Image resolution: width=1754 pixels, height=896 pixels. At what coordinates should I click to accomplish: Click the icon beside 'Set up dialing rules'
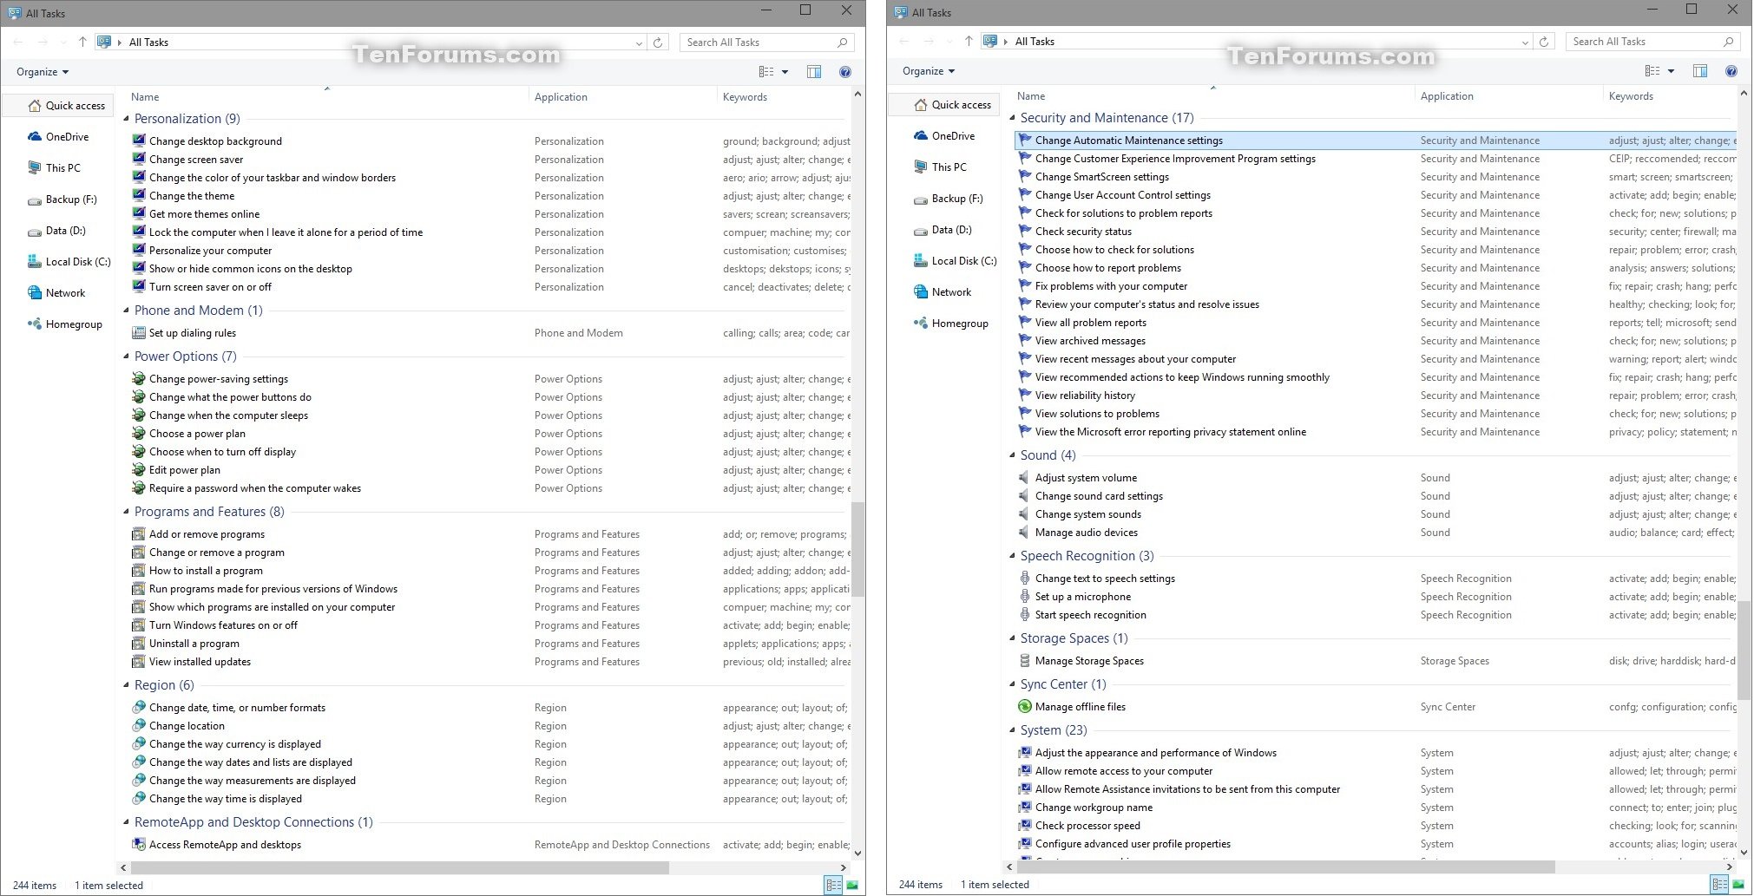[139, 332]
